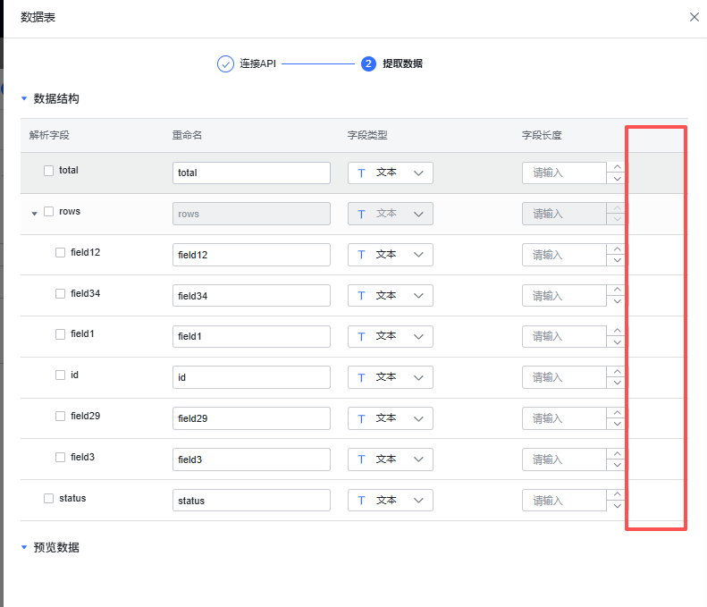Click the step 2 提取数据 circle icon
The image size is (707, 607).
pyautogui.click(x=368, y=64)
